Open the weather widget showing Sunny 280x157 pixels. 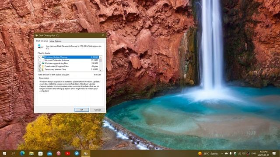(208, 154)
